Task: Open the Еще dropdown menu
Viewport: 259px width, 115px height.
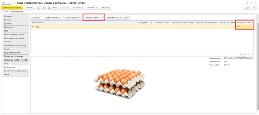Action: (247, 7)
